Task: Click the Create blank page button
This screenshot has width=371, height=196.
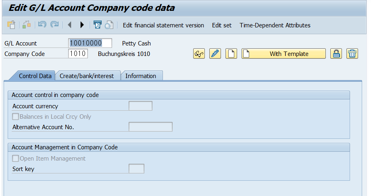Action: coord(231,54)
